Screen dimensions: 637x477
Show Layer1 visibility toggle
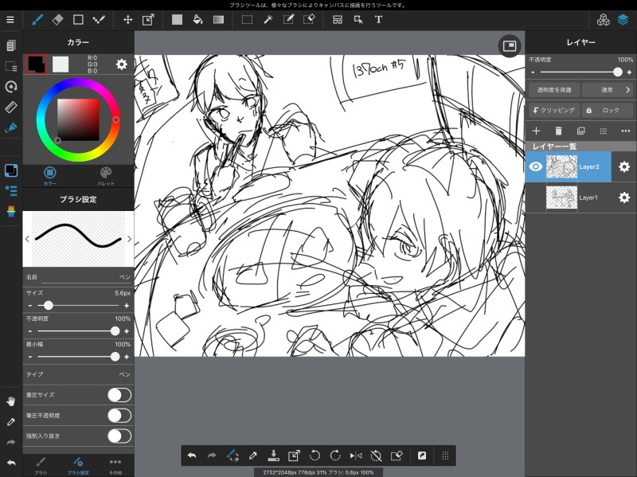click(x=536, y=197)
